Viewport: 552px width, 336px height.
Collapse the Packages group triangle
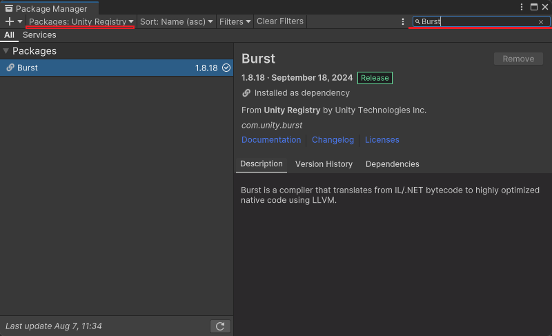coord(6,51)
